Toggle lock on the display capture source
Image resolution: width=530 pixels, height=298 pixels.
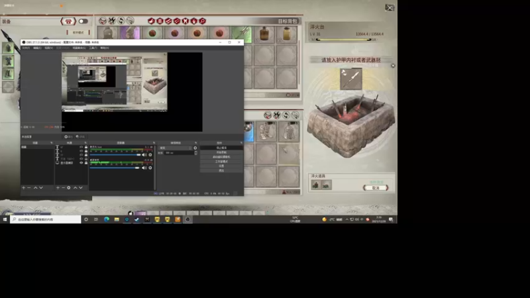click(x=86, y=163)
